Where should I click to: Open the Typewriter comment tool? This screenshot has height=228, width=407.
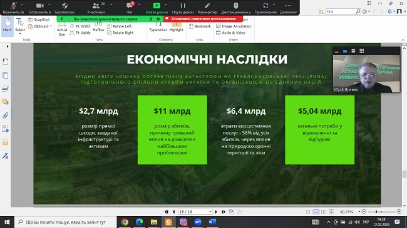point(158,27)
